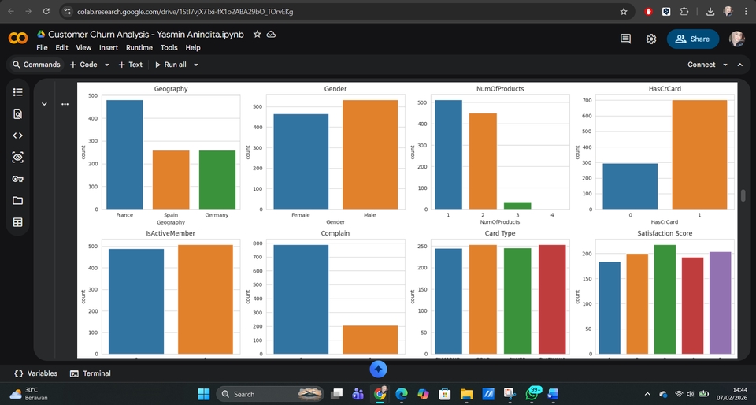Open the Help menu
Viewport: 756px width, 405px height.
click(x=193, y=48)
